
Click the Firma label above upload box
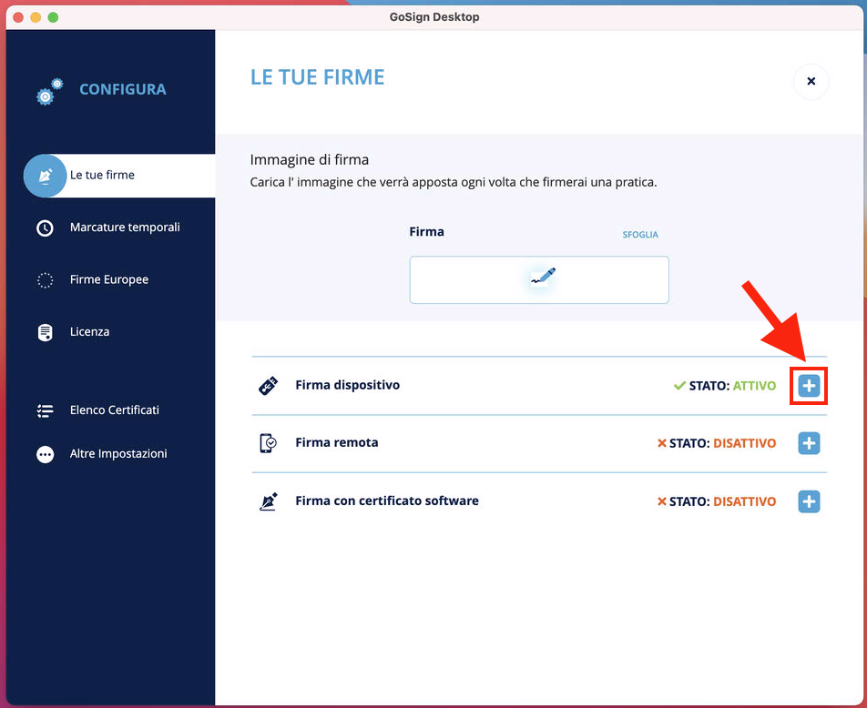click(426, 231)
